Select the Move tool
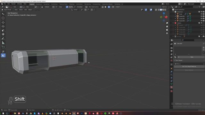 point(3,22)
